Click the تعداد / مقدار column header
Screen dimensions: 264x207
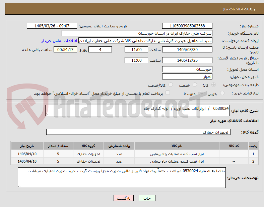(58, 146)
